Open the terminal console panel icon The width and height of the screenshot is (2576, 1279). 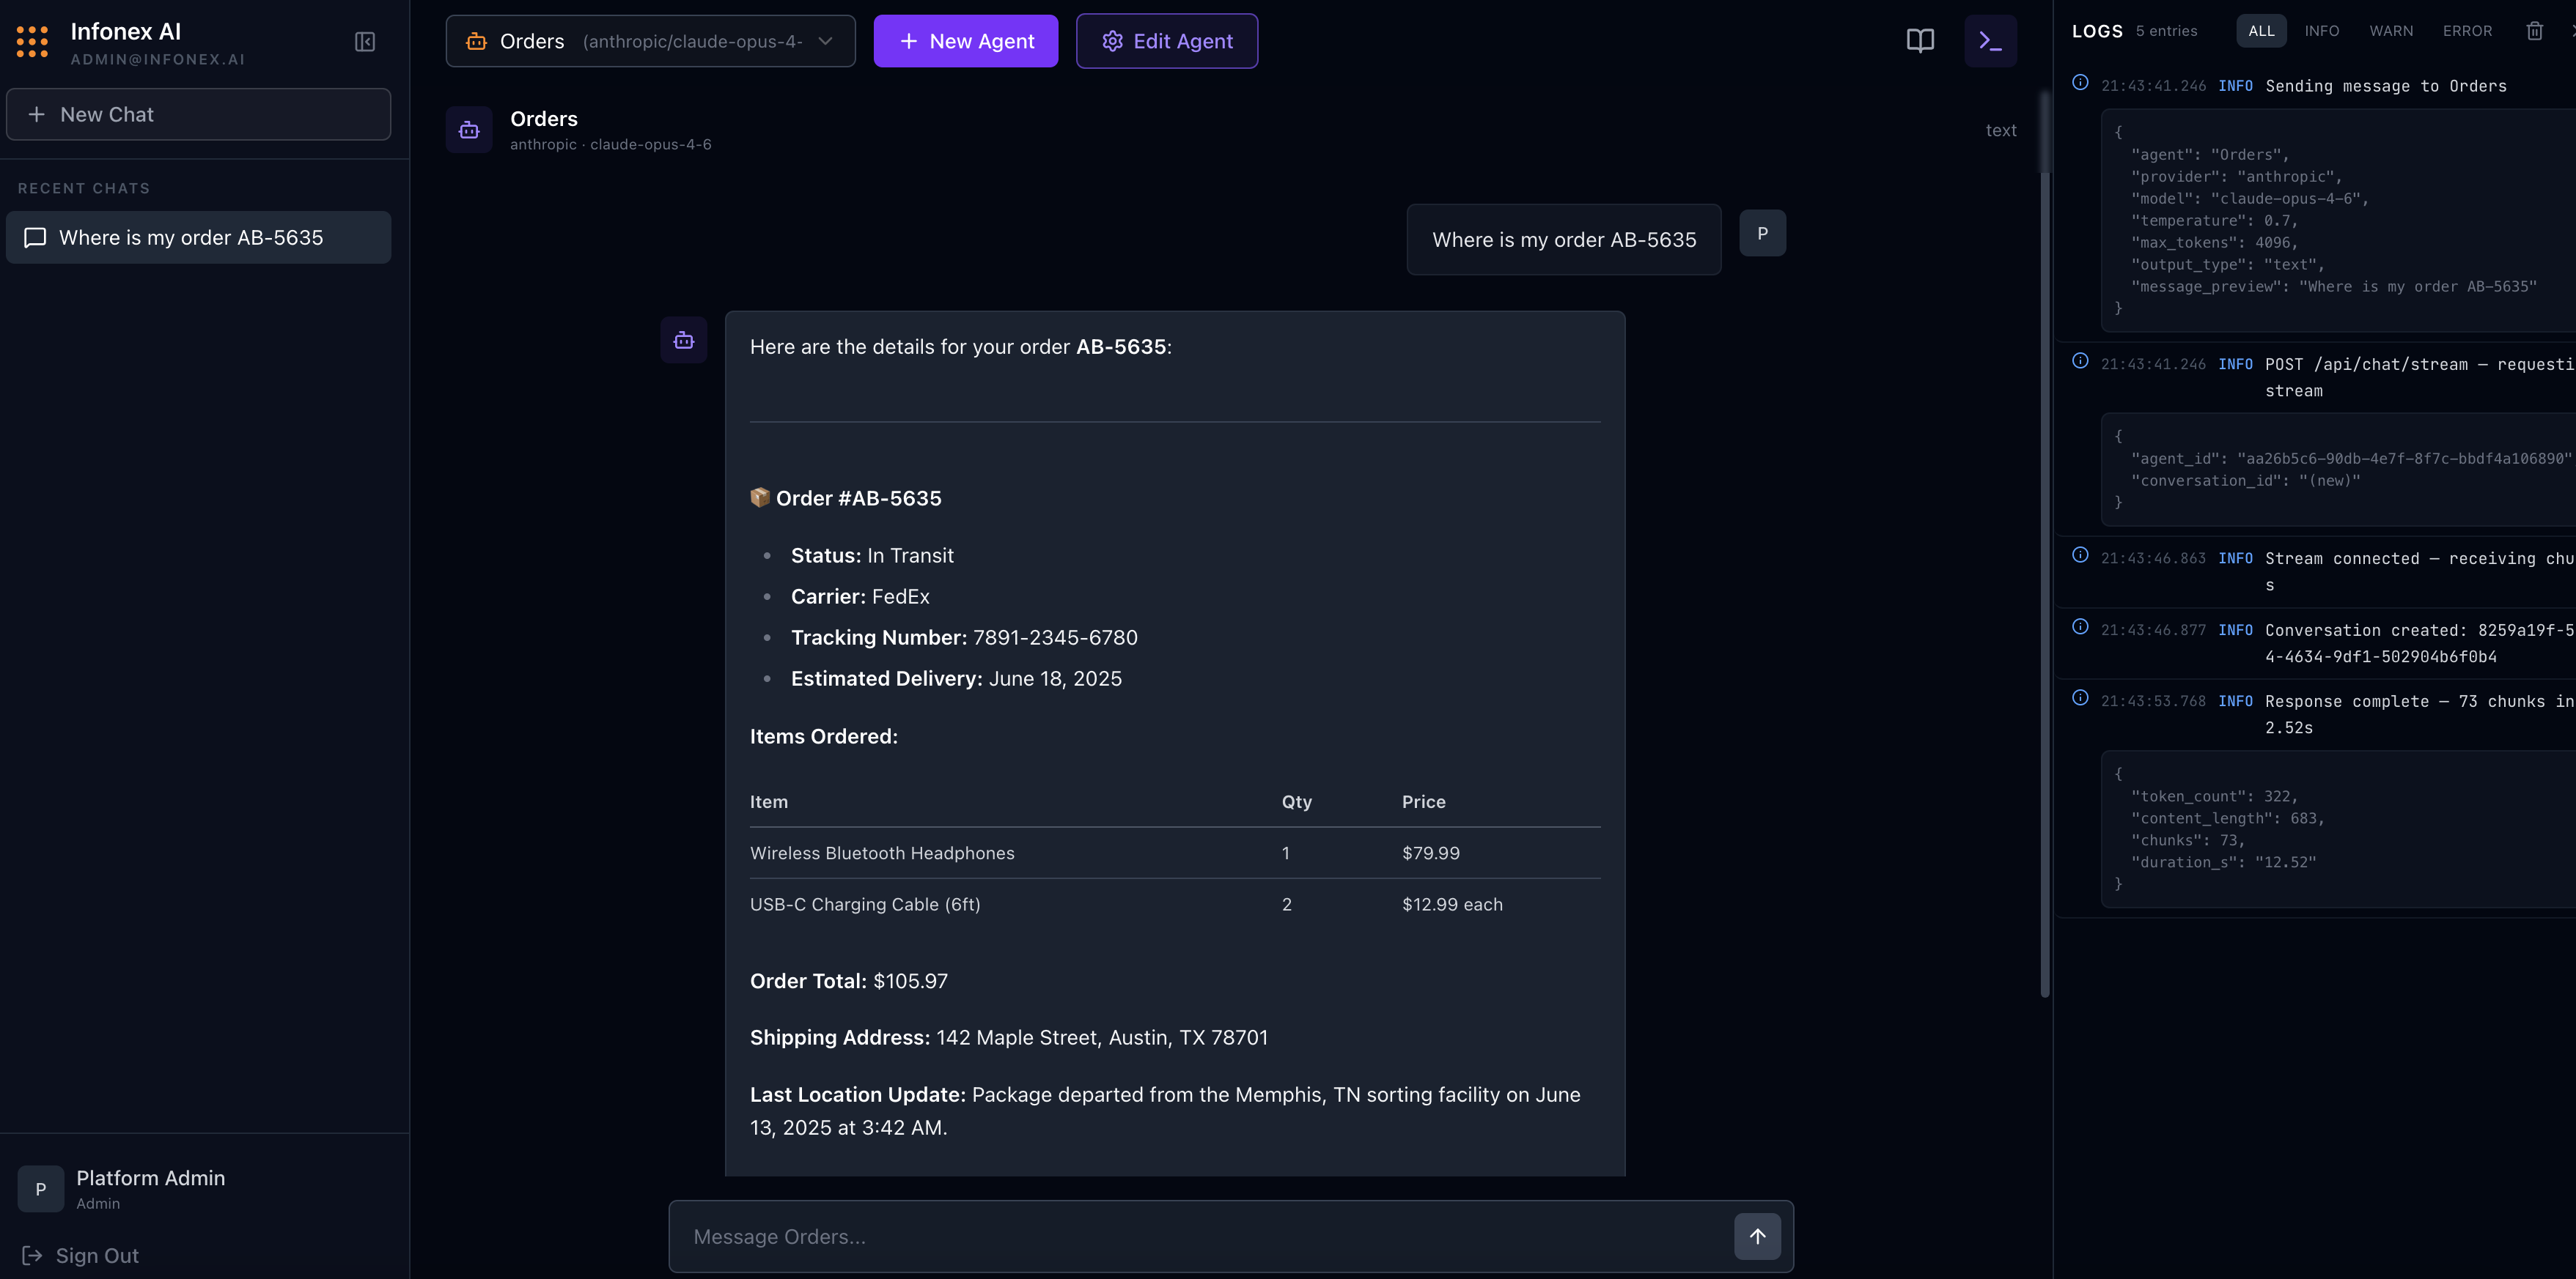(1990, 40)
